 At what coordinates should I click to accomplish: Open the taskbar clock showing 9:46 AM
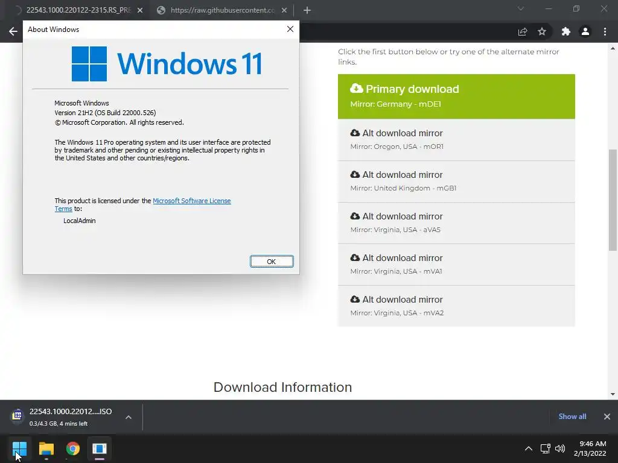point(590,449)
